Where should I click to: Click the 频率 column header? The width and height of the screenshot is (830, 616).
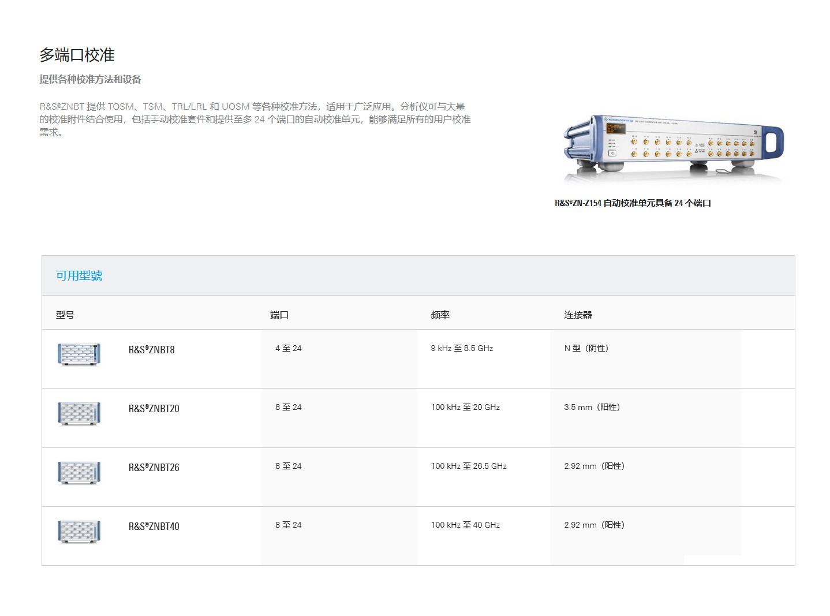tap(440, 315)
